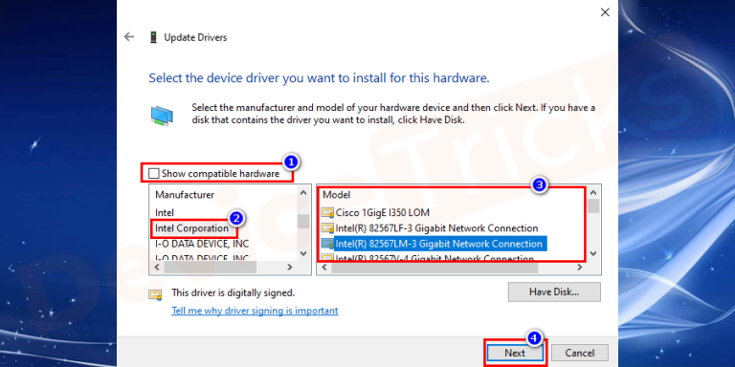Click the Update Drivers device icon
The image size is (735, 367).
click(153, 37)
